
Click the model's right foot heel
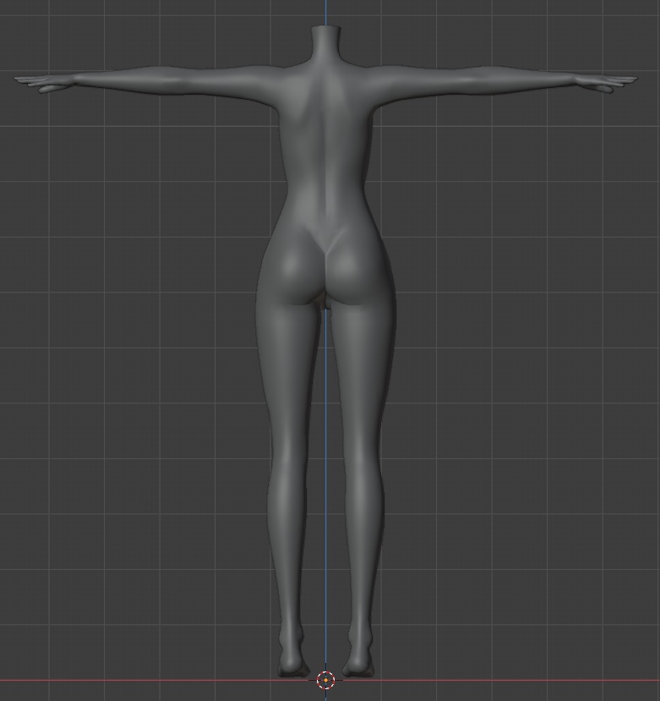(358, 664)
